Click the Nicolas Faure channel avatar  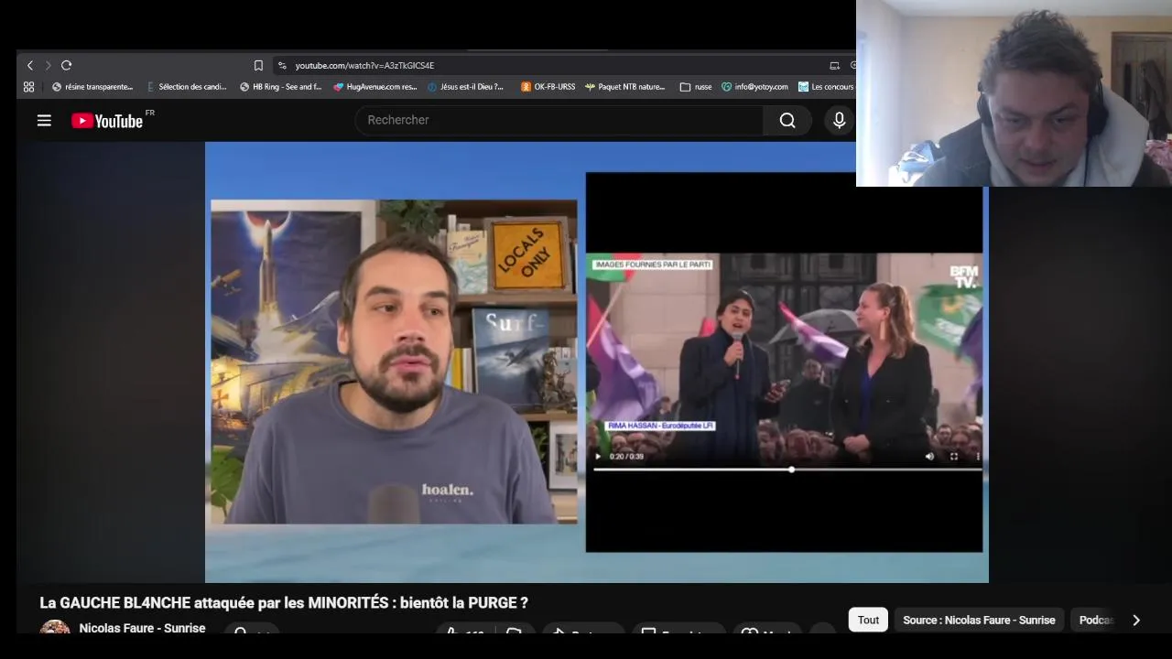point(55,627)
